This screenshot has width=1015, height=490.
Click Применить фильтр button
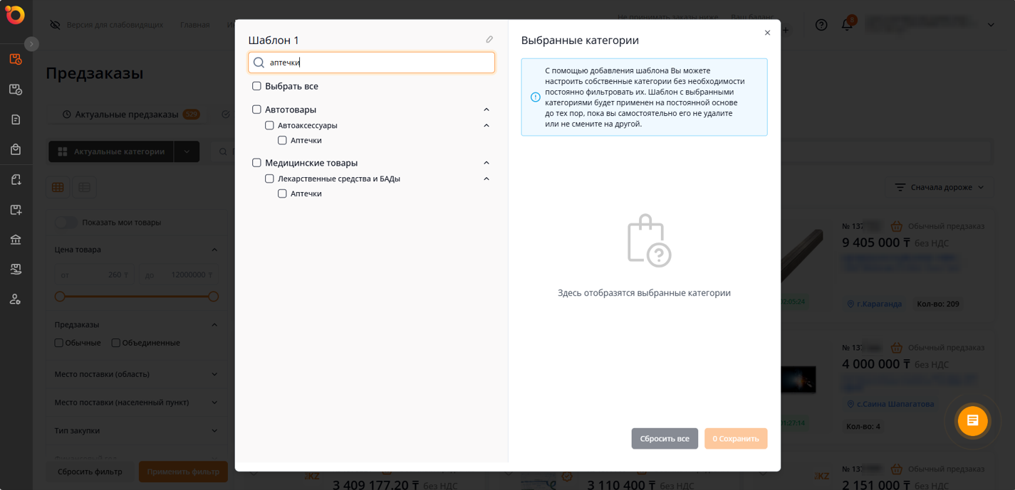pyautogui.click(x=183, y=472)
